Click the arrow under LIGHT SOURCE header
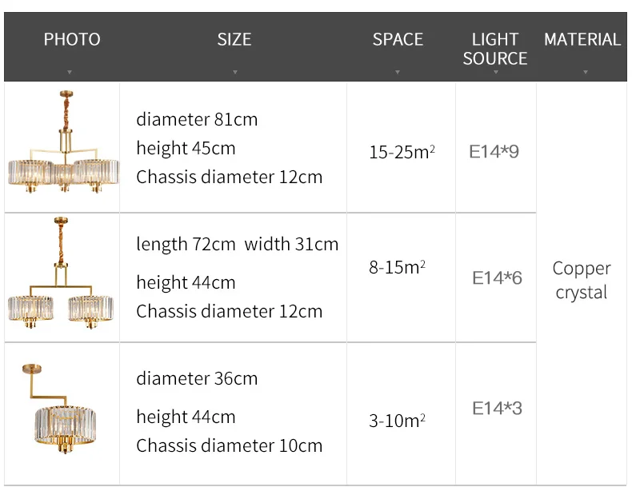Viewport: 632px width, 491px height. click(496, 72)
